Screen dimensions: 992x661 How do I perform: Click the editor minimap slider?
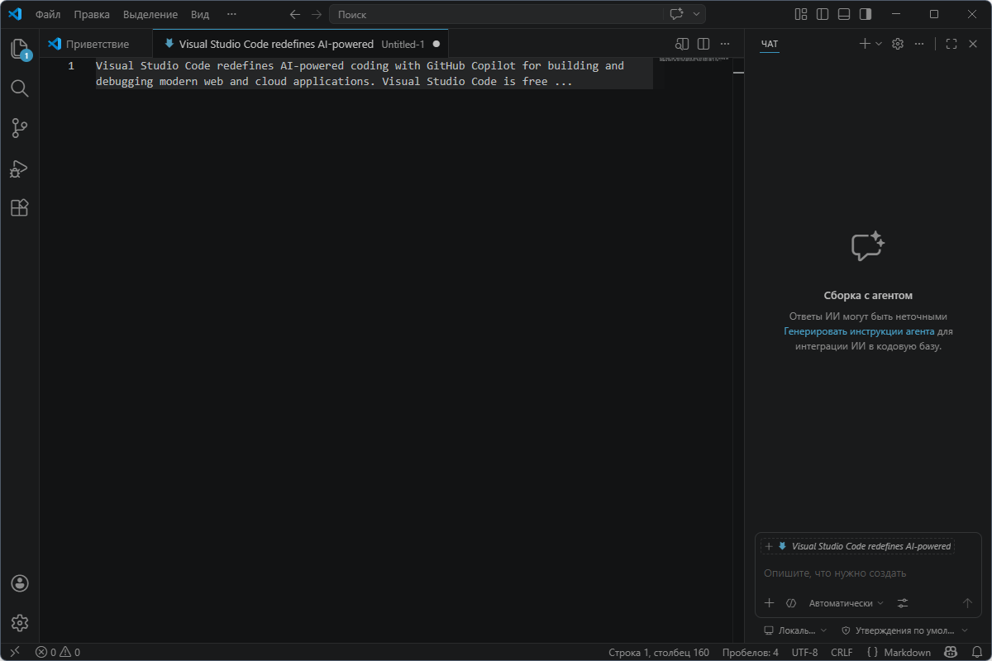coord(693,59)
